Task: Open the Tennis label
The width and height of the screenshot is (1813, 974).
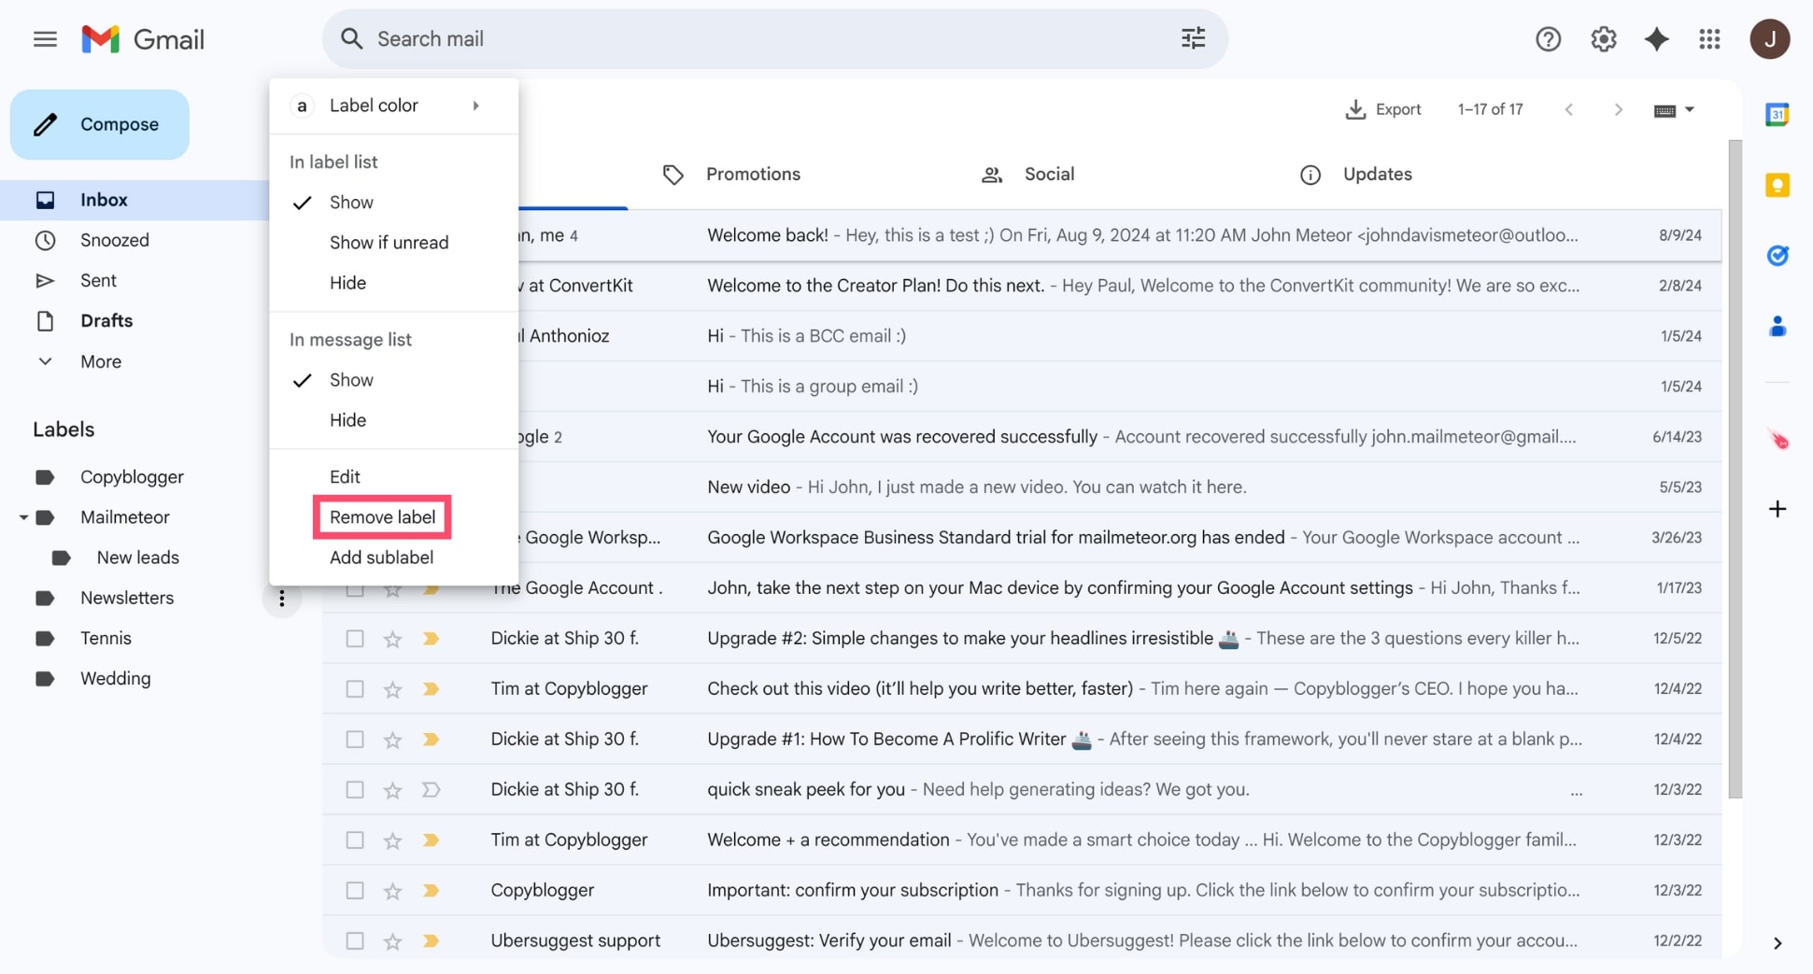Action: point(106,639)
